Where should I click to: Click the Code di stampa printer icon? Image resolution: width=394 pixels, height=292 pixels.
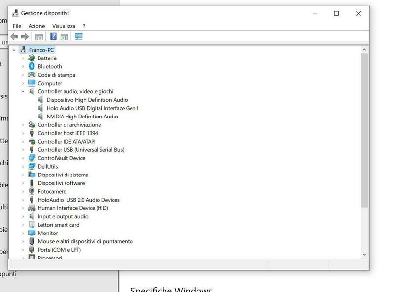pos(32,75)
